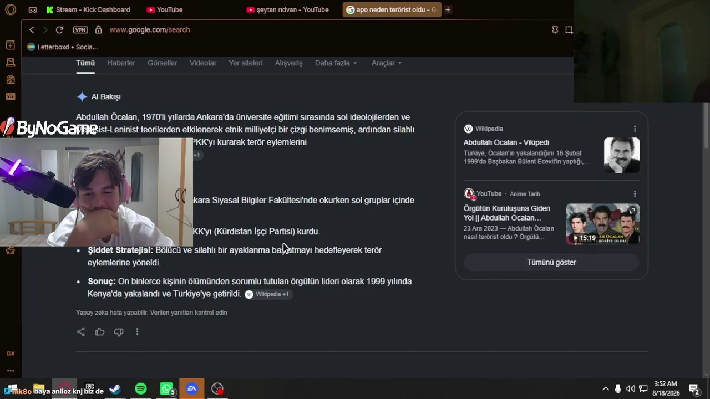Open GX control in the sidebar
Screen dimensions: 710x399
point(11,354)
